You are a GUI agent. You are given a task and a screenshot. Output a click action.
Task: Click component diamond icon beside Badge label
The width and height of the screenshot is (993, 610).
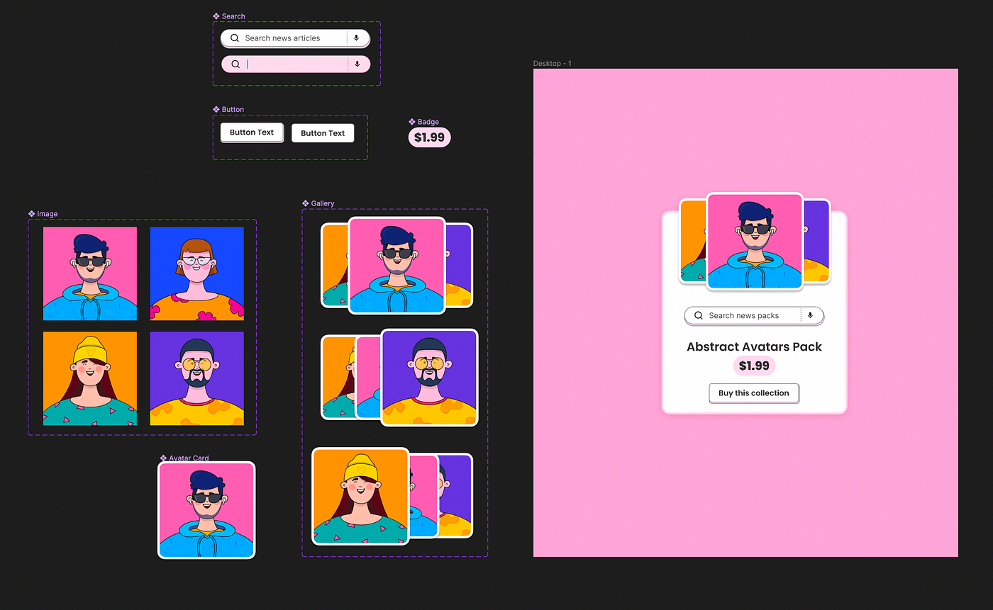(x=412, y=122)
